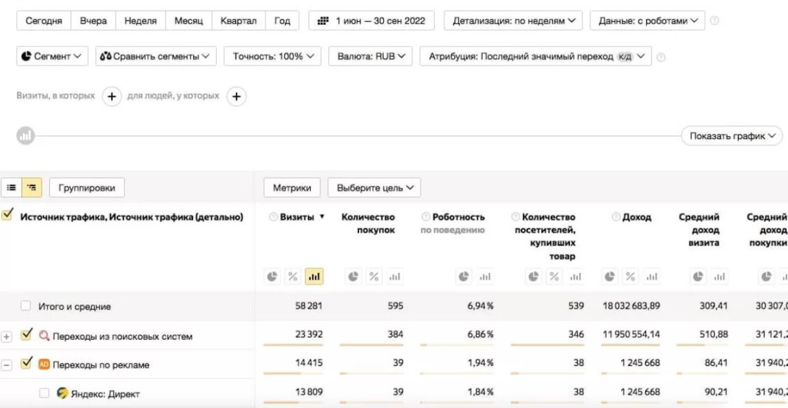Uncheck Переходы по рекламе checkbox
Viewport: 788px width, 408px height.
click(26, 363)
